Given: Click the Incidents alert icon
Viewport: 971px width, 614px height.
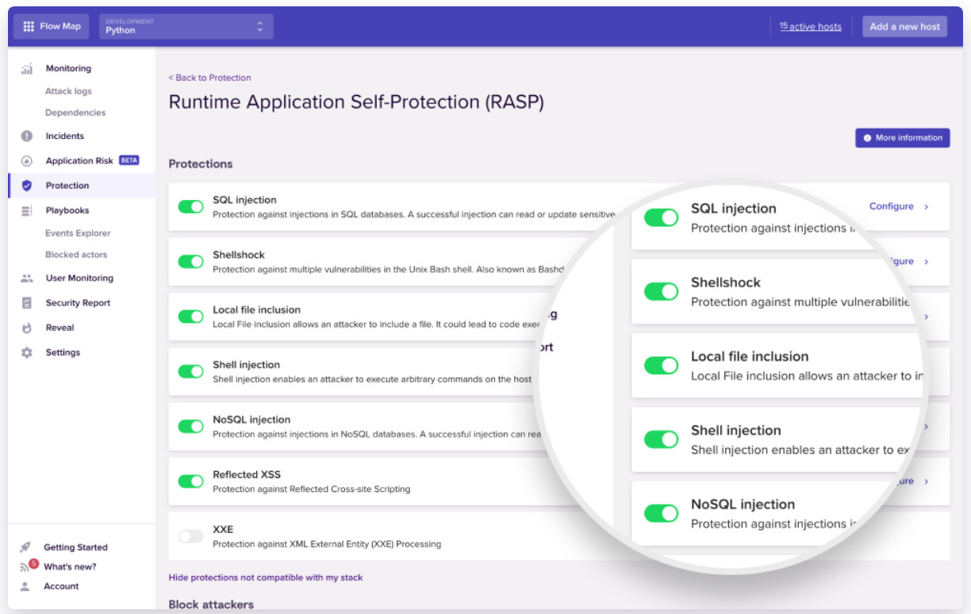Looking at the screenshot, I should coord(27,136).
